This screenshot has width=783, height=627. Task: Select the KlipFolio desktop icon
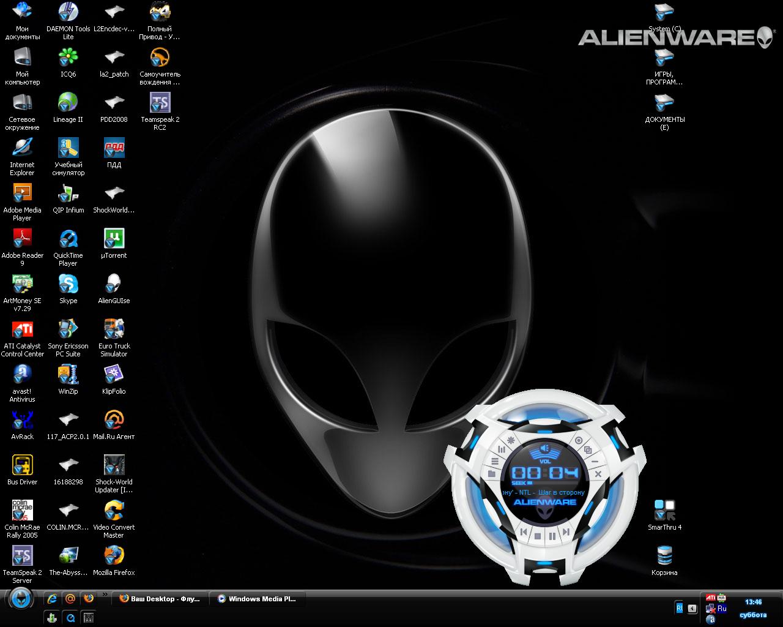114,380
